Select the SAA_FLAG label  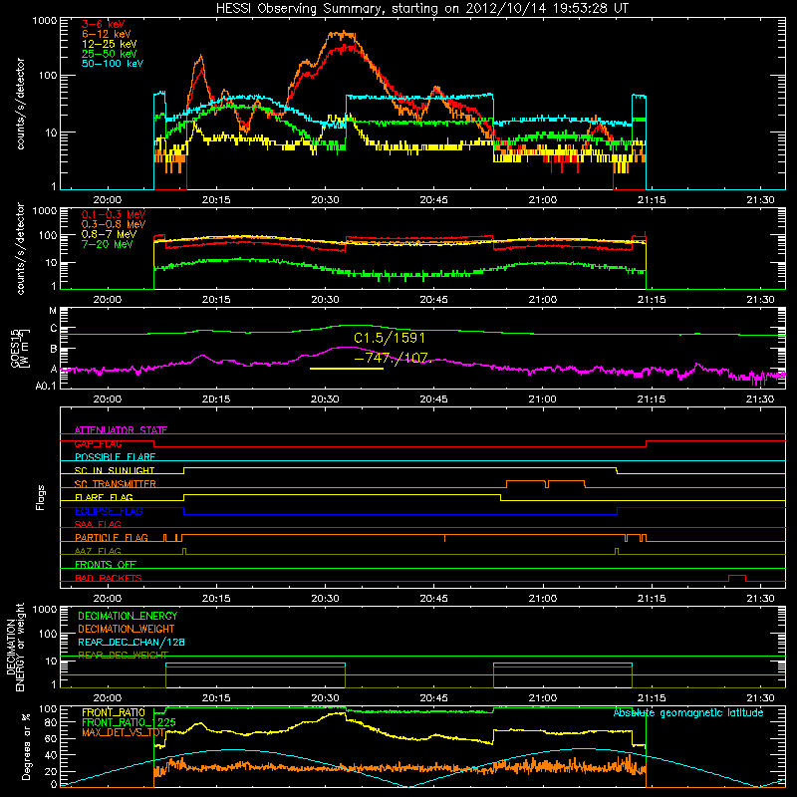coord(98,524)
